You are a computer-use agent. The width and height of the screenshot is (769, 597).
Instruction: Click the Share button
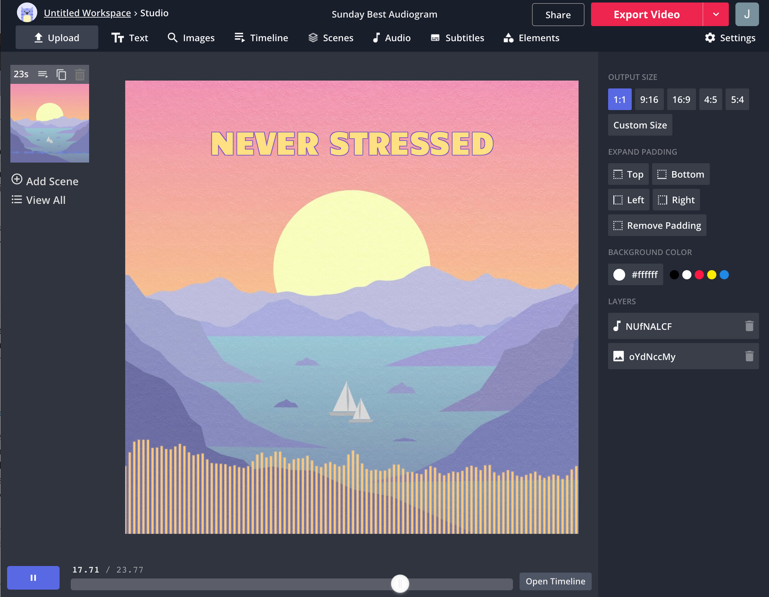pyautogui.click(x=558, y=15)
